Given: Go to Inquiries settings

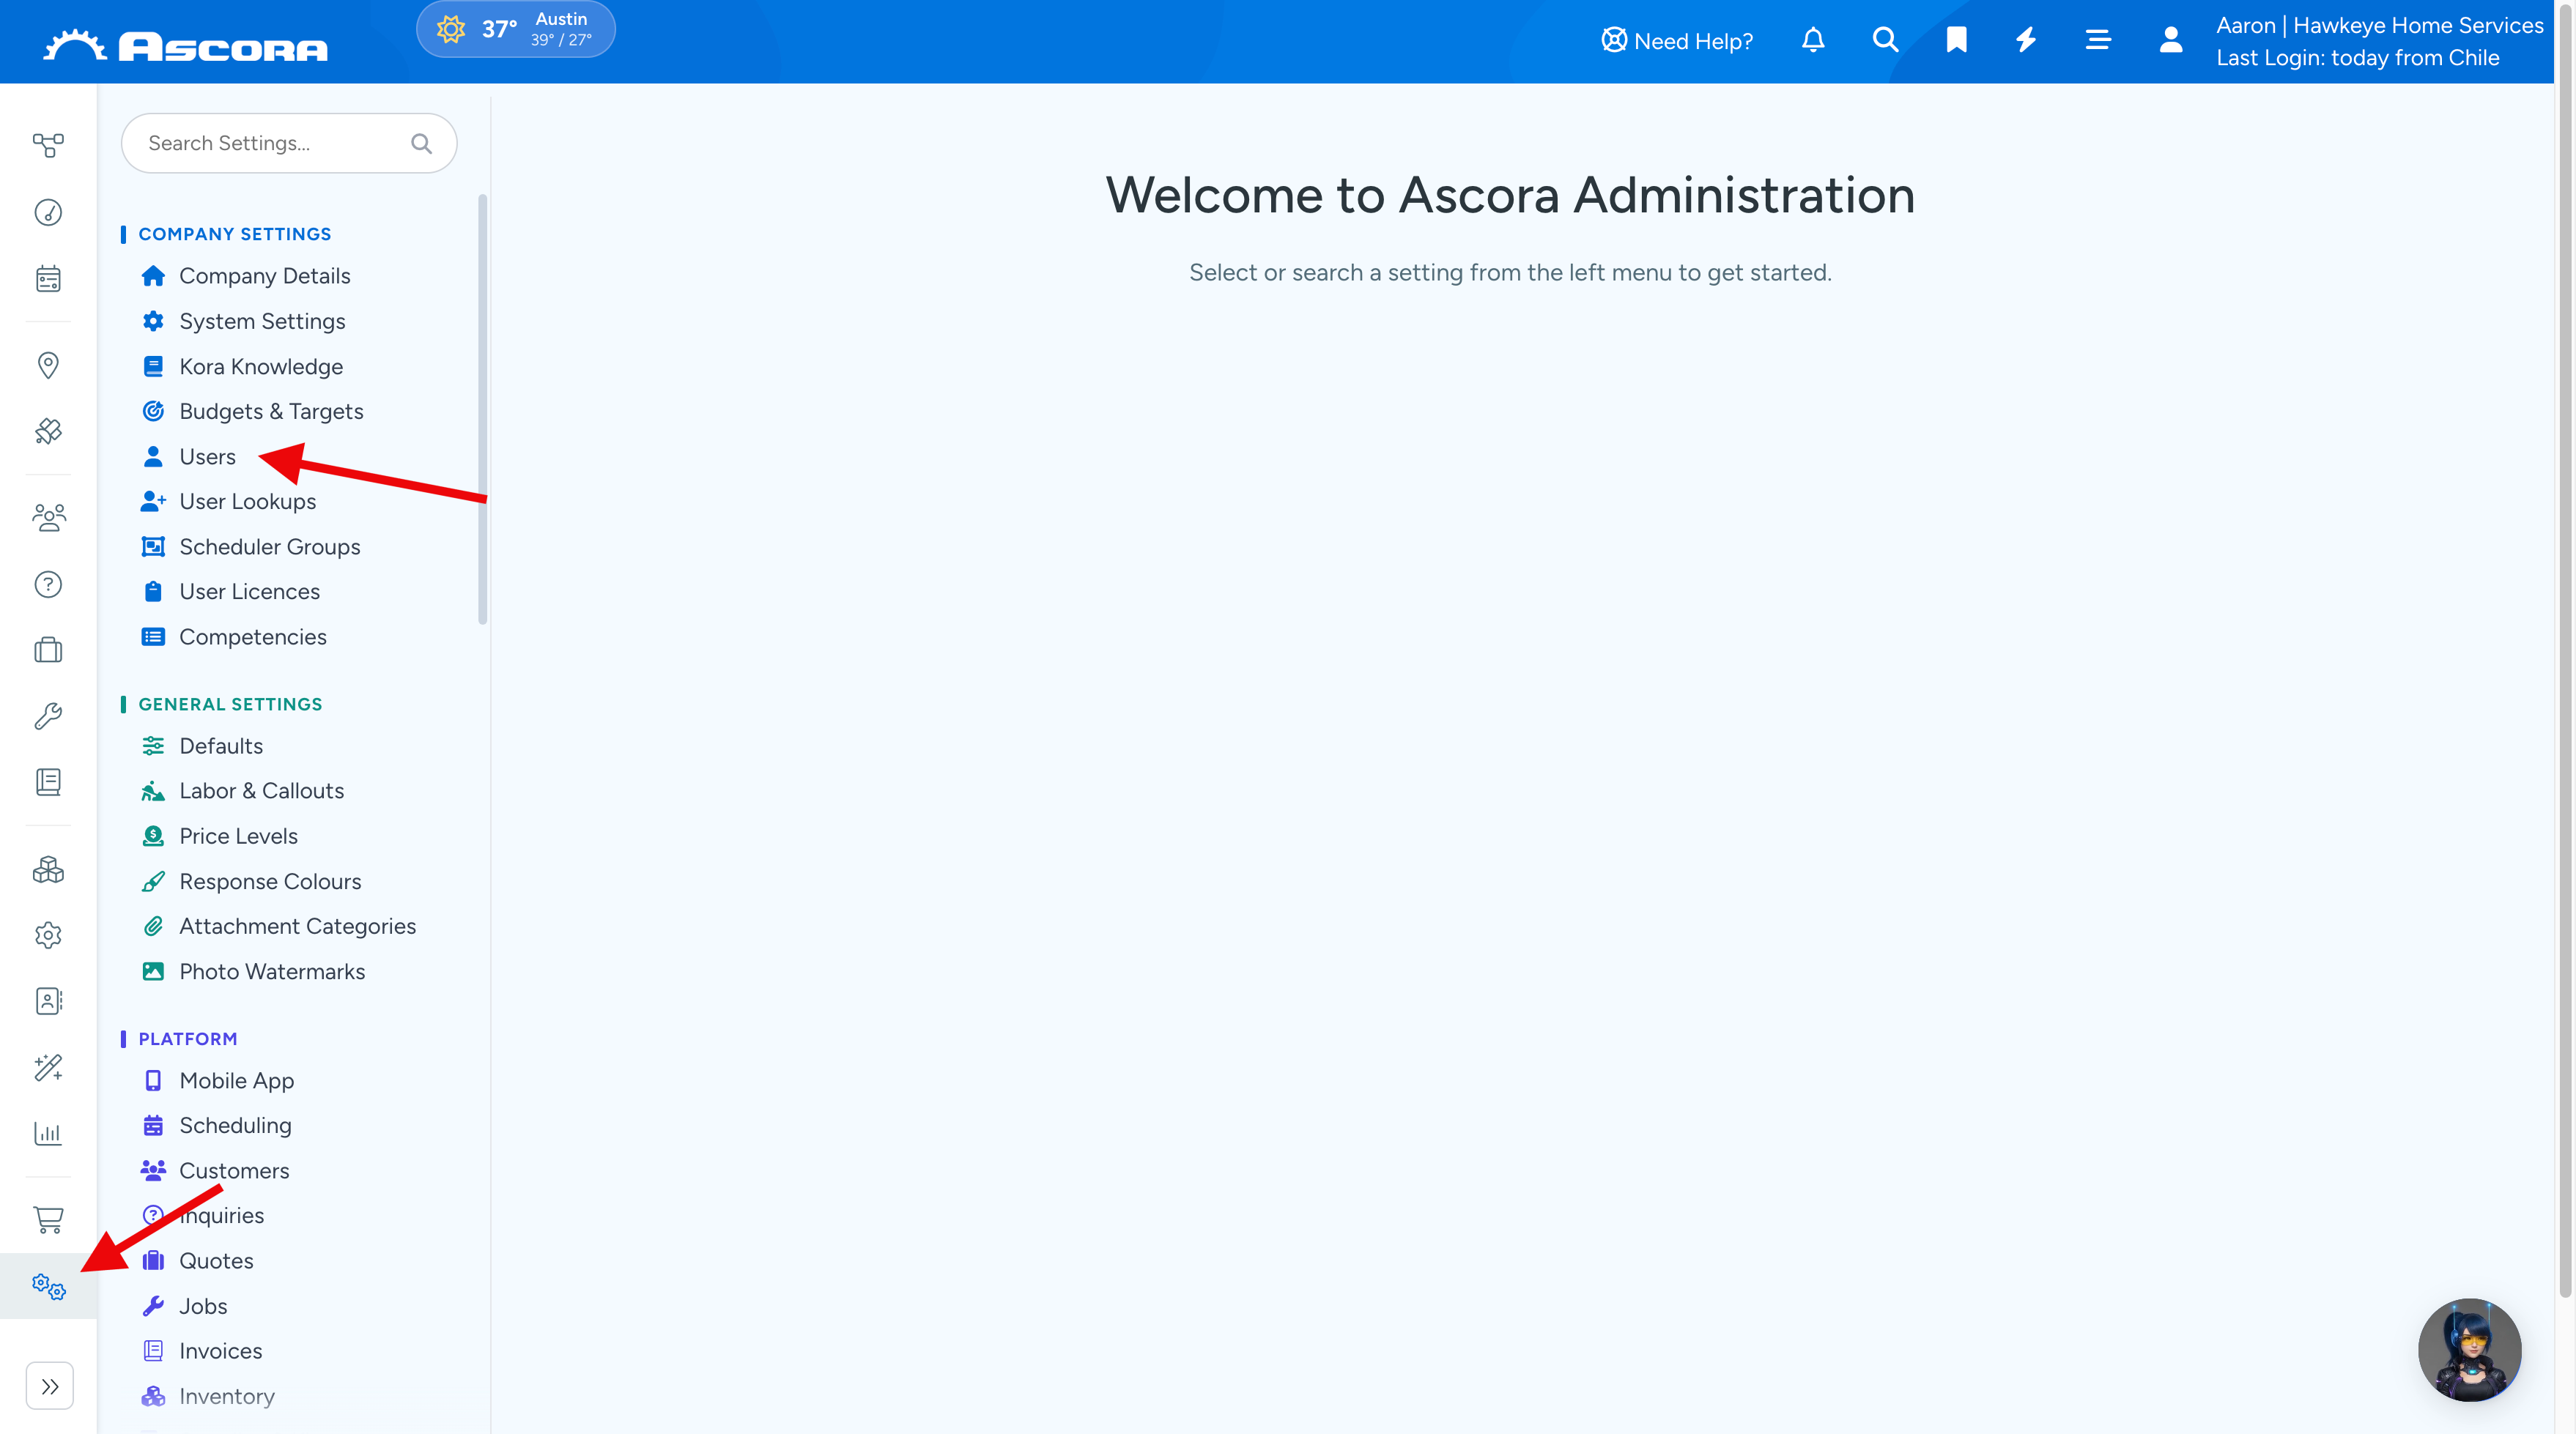Looking at the screenshot, I should click(x=202, y=1215).
